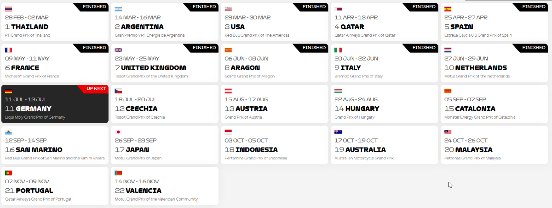This screenshot has height=208, width=552.
Task: Click the Thailand flag icon
Action: coord(9,9)
